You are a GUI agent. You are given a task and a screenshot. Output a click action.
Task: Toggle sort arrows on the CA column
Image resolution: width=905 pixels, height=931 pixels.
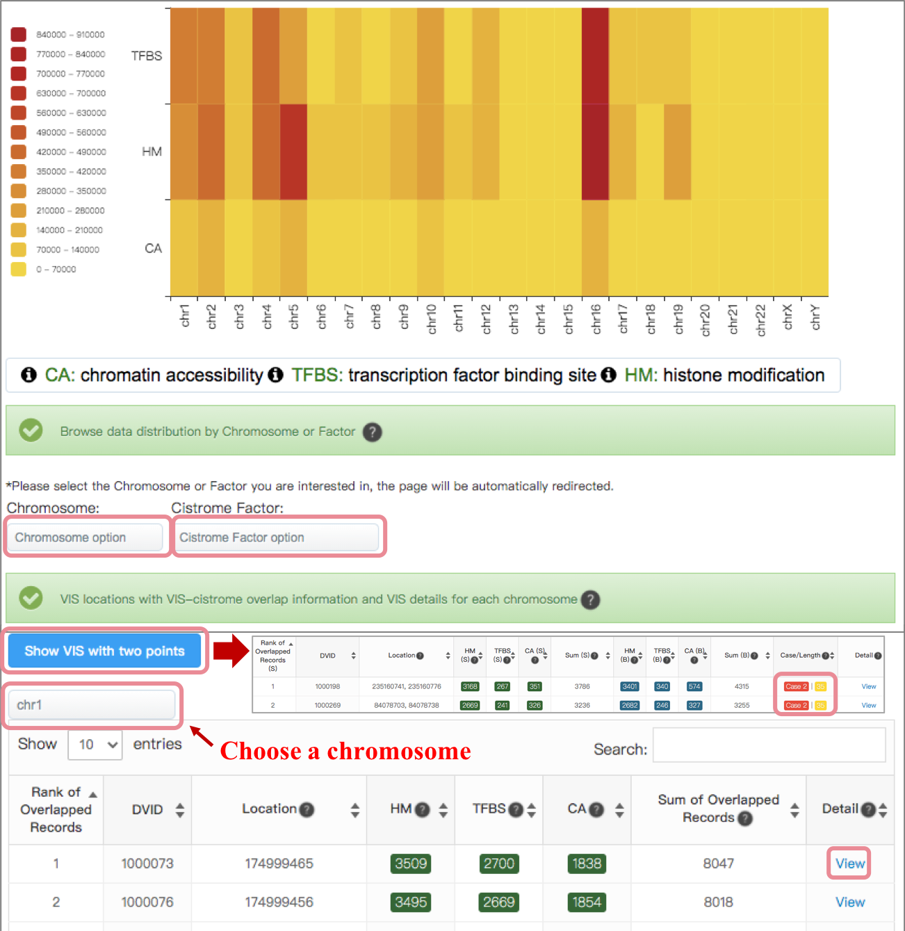[619, 810]
